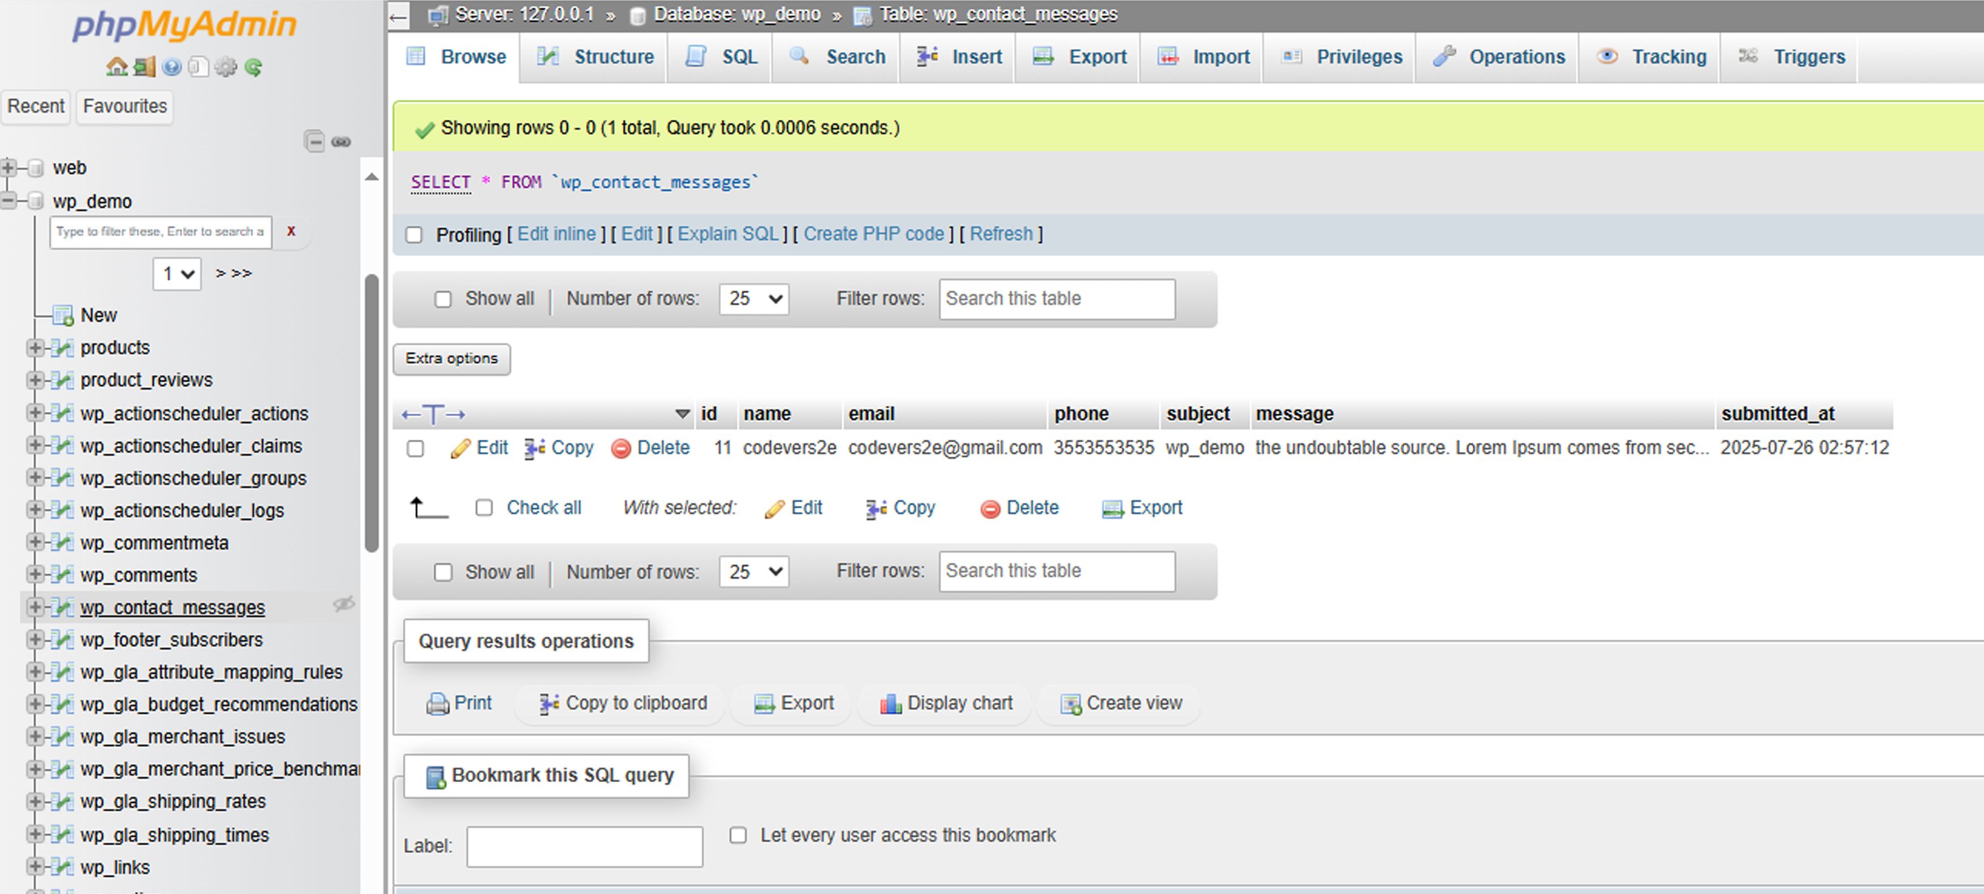
Task: Collapse the wp_demo database node
Action: pos(8,201)
